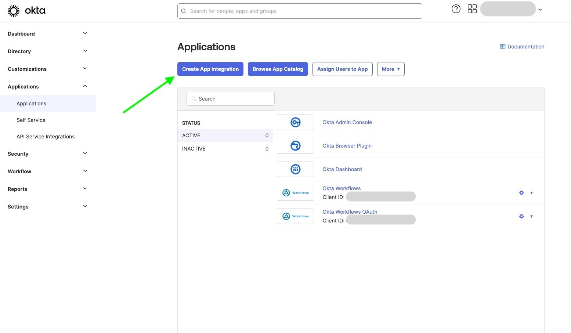Viewport: 571px width, 333px height.
Task: Click Create App Integration button
Action: pyautogui.click(x=210, y=69)
